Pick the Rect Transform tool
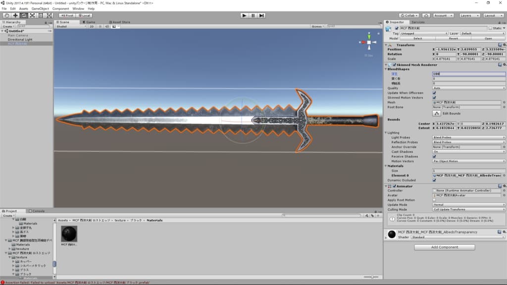The width and height of the screenshot is (507, 285). click(x=40, y=15)
